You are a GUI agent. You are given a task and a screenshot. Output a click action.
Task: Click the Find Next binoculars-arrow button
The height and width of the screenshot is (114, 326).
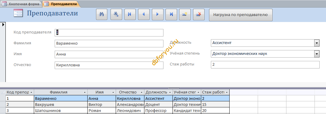(x=116, y=14)
